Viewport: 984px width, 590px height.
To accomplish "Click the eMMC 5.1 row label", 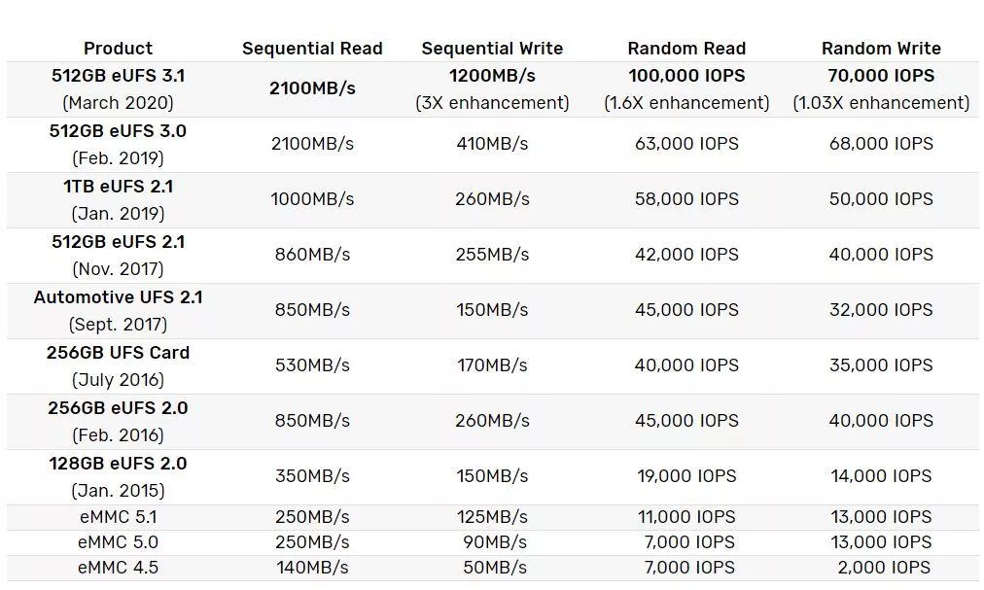I will [118, 517].
